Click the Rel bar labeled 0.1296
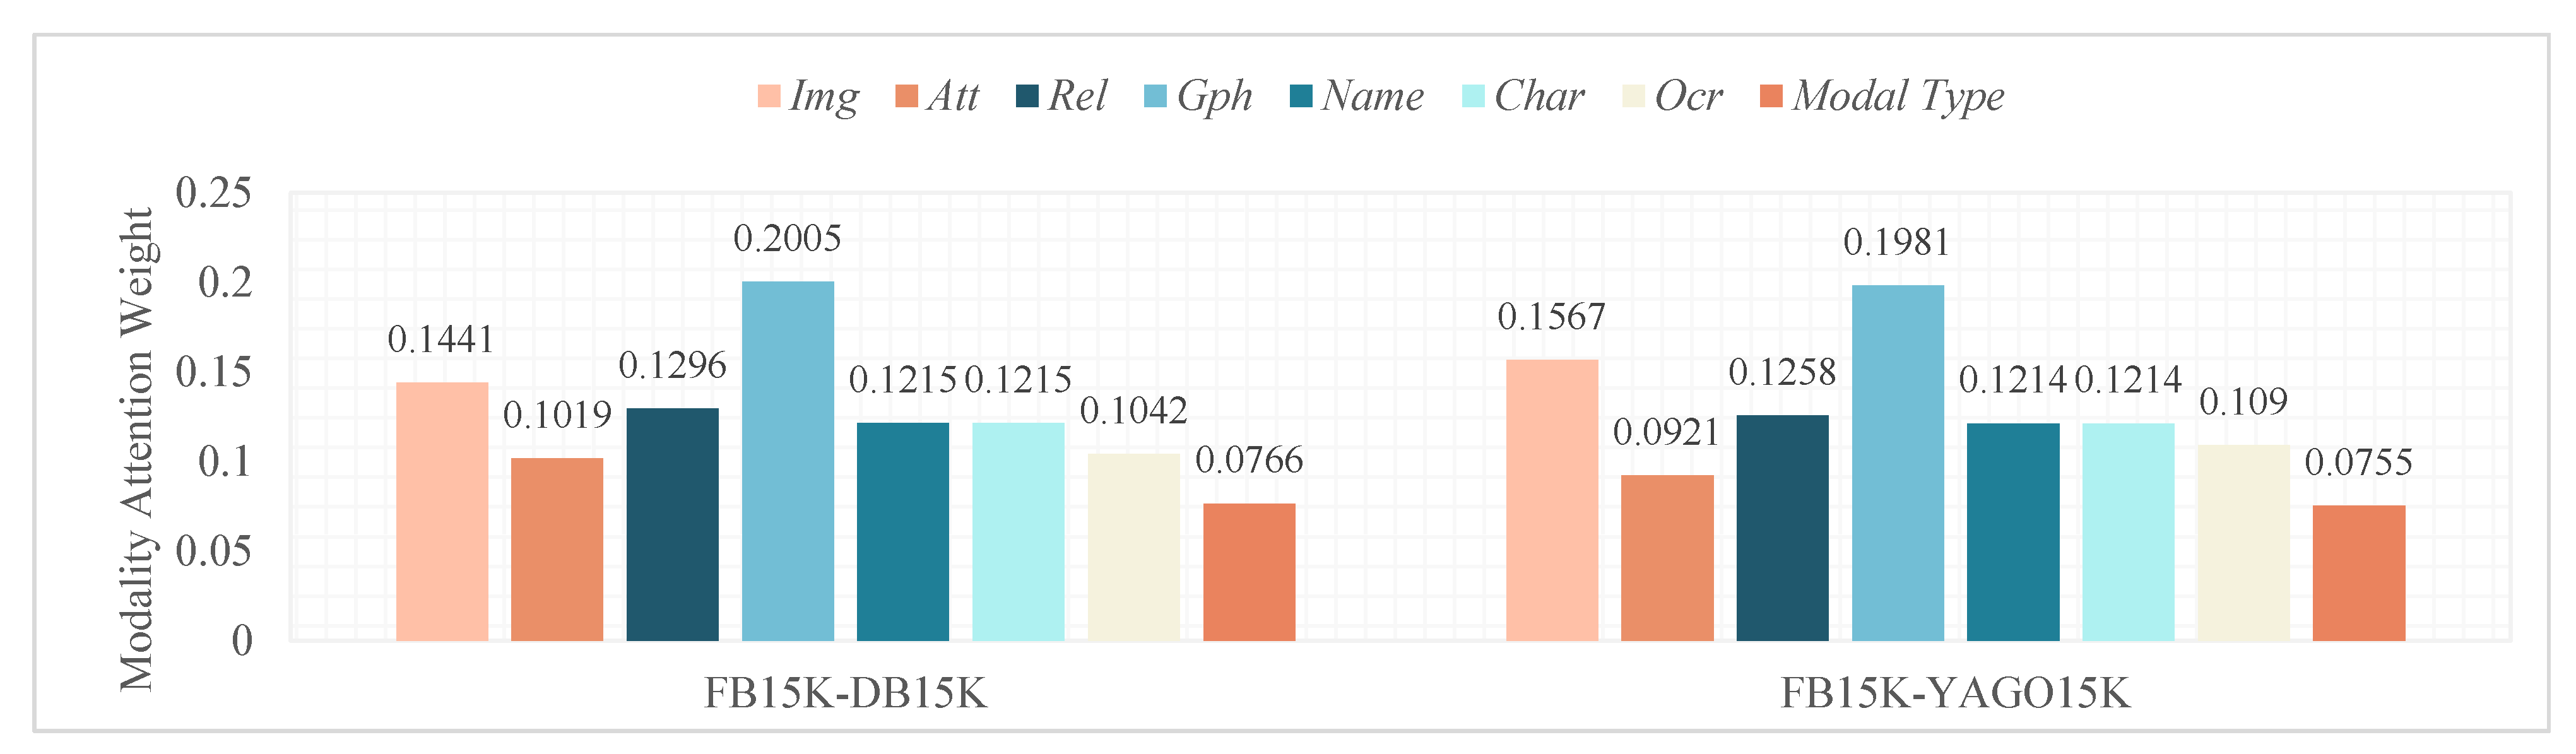Image resolution: width=2576 pixels, height=754 pixels. [672, 524]
